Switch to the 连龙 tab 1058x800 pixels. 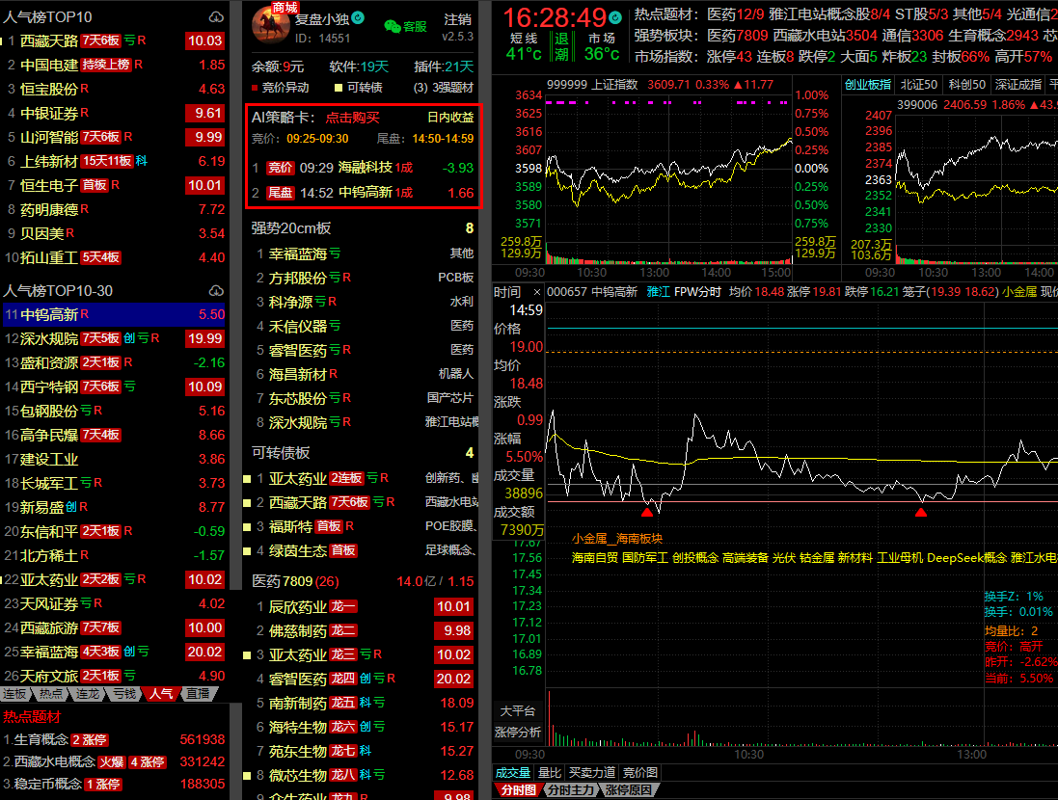87,694
